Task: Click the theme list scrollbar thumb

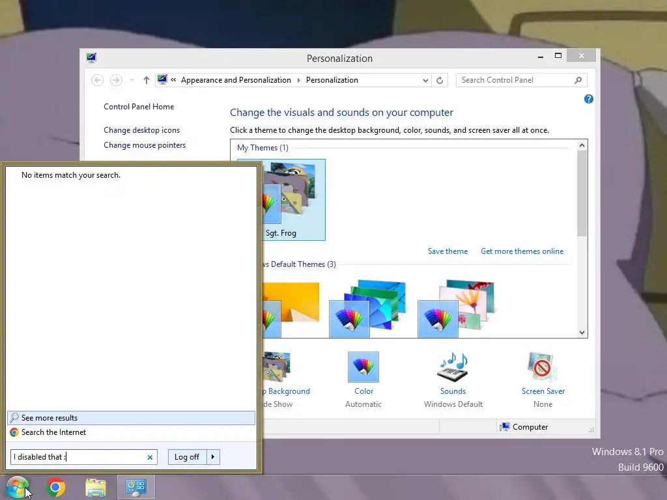Action: tap(582, 193)
